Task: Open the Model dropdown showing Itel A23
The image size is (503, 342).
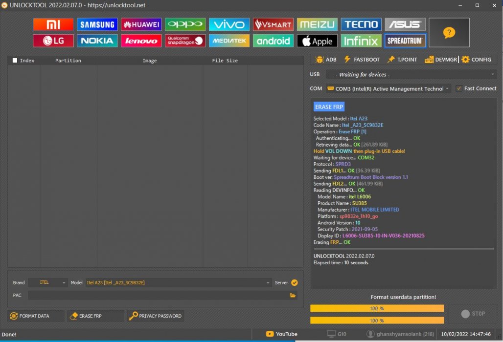Action: pyautogui.click(x=178, y=282)
